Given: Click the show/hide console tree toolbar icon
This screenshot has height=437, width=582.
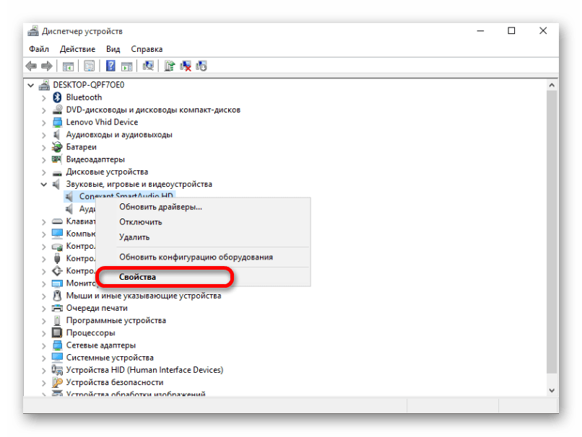Looking at the screenshot, I should tap(68, 66).
